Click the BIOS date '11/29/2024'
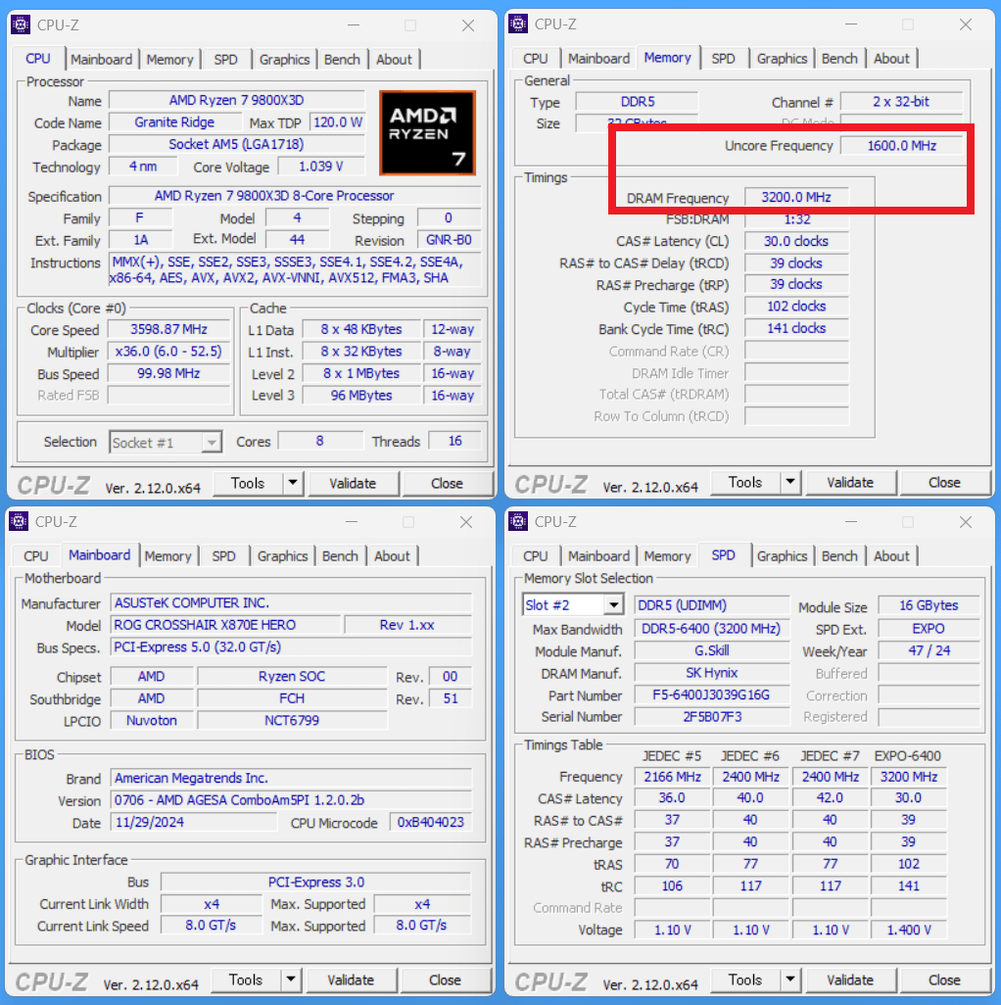Image resolution: width=1001 pixels, height=1005 pixels. click(x=194, y=823)
